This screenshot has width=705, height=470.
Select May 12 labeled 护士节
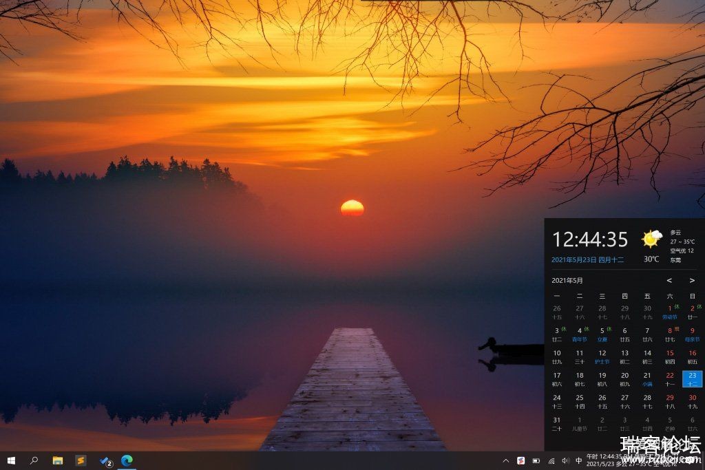[x=602, y=356]
